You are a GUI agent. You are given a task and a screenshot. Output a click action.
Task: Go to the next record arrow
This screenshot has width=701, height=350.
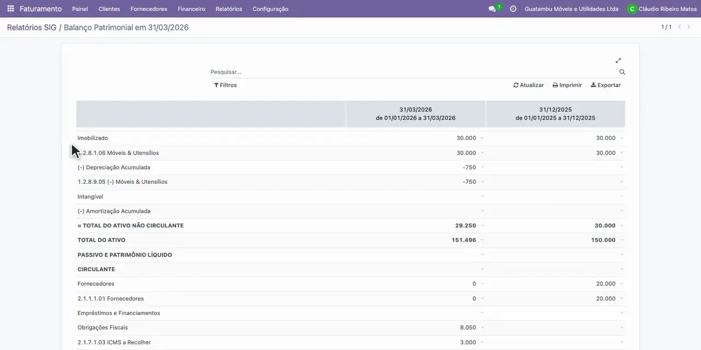click(689, 27)
